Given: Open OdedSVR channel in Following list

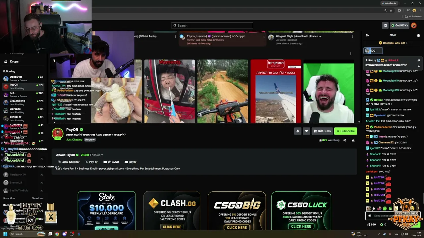Looking at the screenshot, I should click(23, 78).
